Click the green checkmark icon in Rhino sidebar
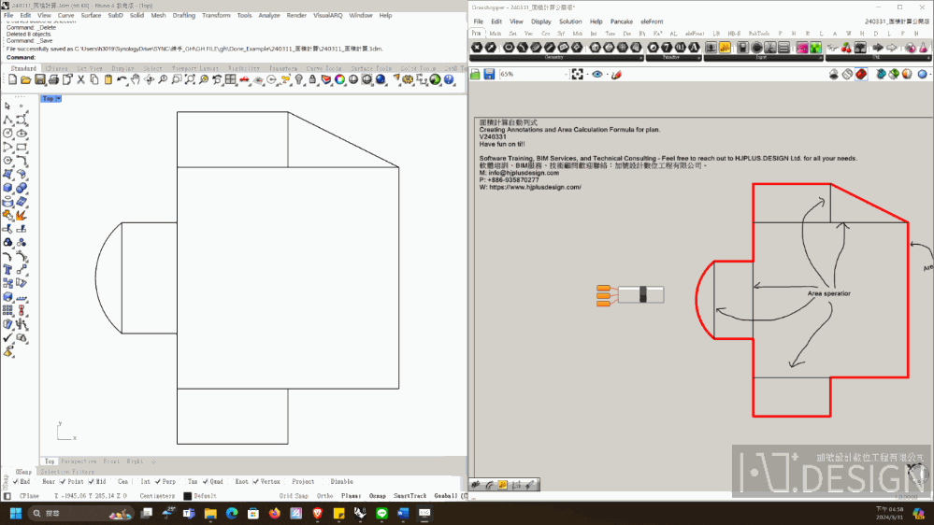This screenshot has height=525, width=934. (7, 338)
